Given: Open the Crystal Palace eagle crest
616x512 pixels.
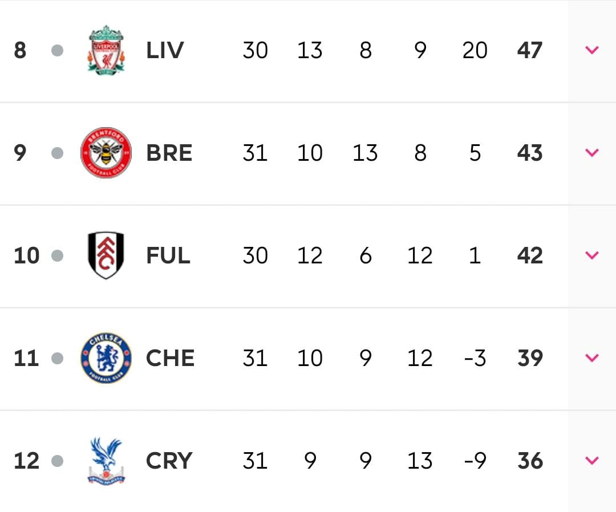Looking at the screenshot, I should tap(106, 461).
